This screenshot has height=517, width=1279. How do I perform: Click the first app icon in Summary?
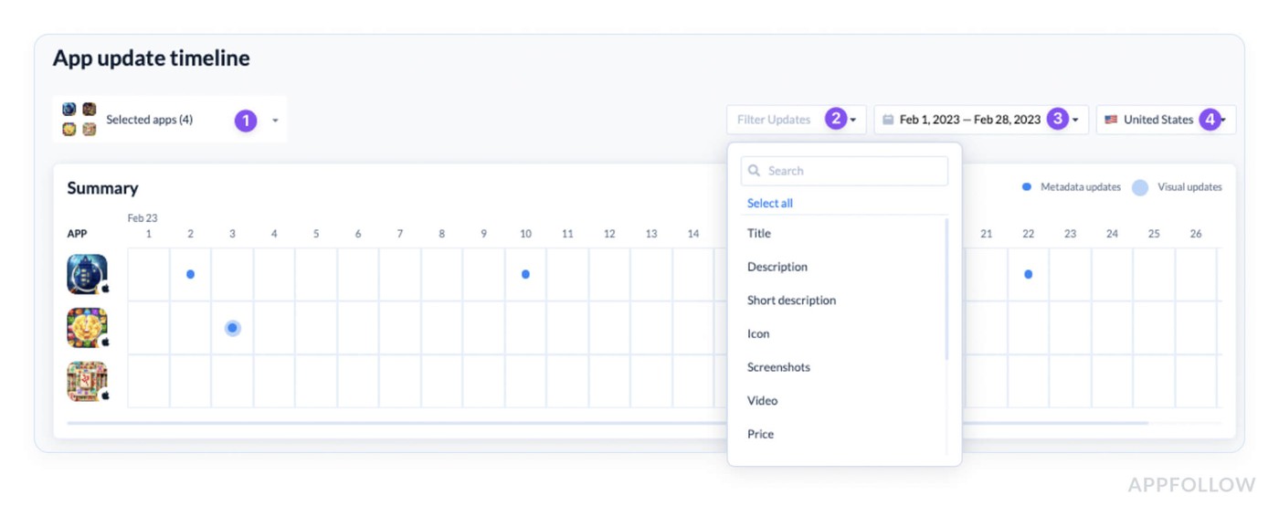(88, 274)
